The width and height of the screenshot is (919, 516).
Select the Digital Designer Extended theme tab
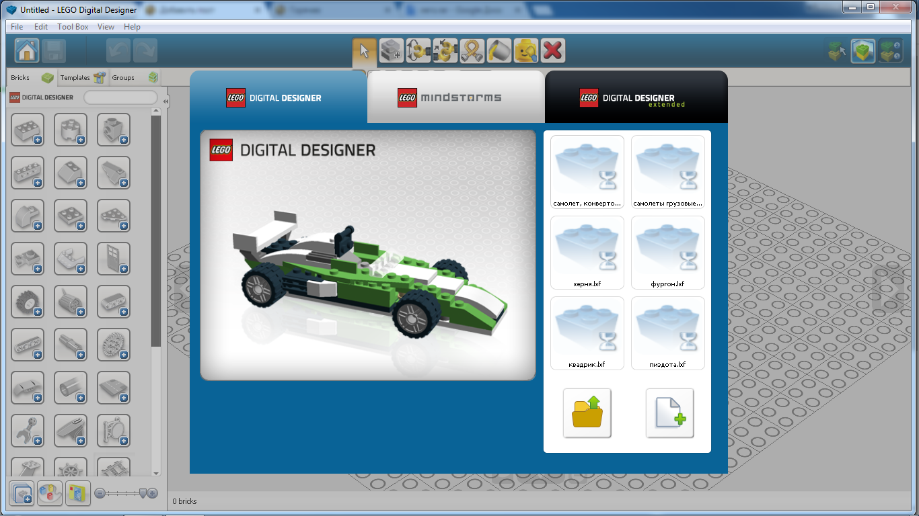point(636,97)
